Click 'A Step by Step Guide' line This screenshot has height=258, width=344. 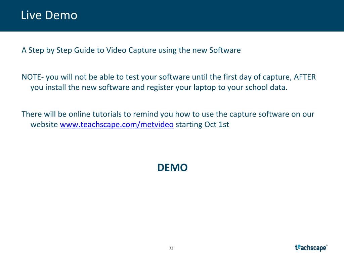pyautogui.click(x=131, y=50)
